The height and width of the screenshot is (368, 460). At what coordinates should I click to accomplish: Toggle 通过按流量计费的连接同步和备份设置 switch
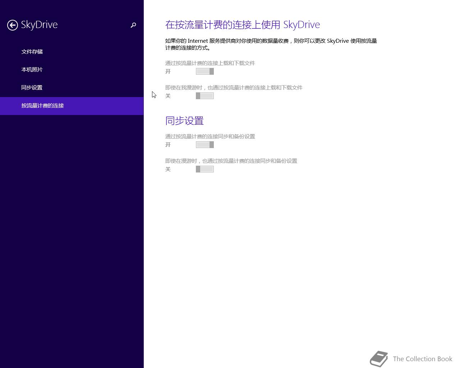click(x=205, y=145)
